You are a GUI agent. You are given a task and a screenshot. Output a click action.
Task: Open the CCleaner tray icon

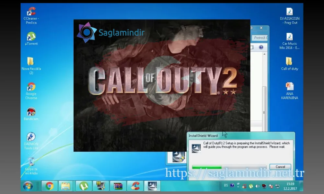tap(244, 186)
